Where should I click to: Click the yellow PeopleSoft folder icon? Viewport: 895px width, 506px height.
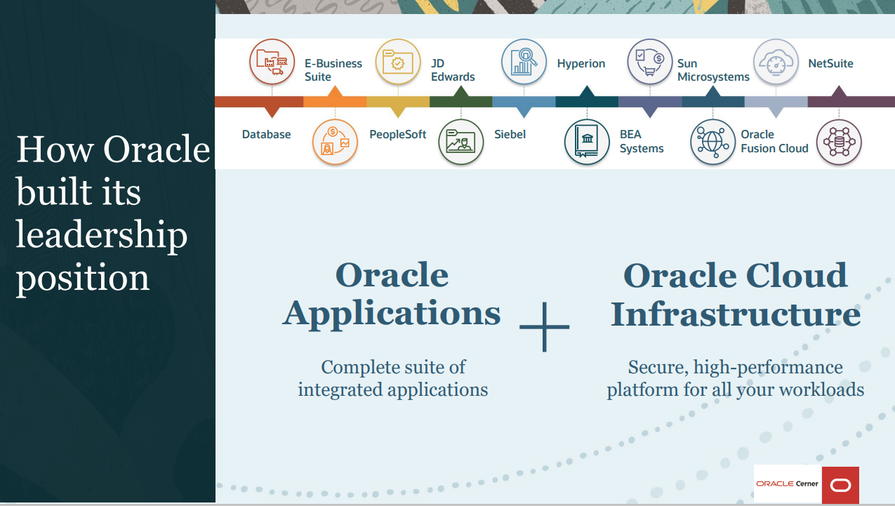[x=398, y=62]
